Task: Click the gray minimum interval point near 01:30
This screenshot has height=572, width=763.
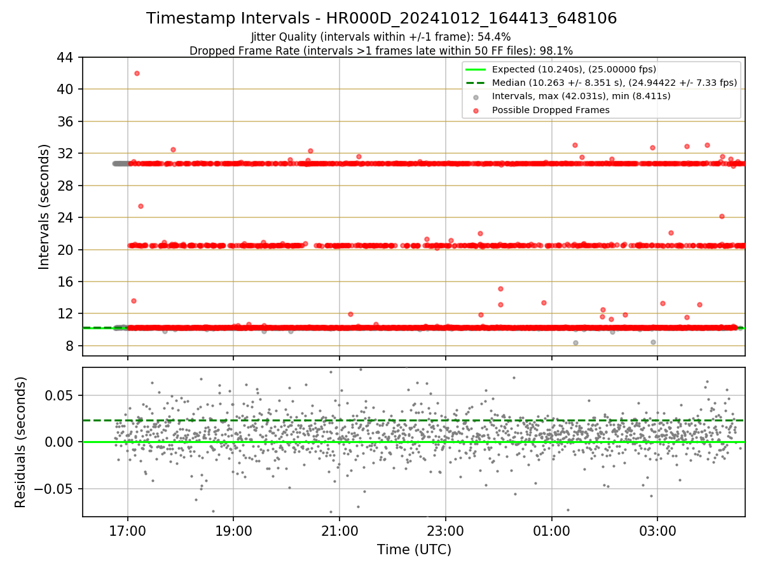Action: tap(575, 343)
